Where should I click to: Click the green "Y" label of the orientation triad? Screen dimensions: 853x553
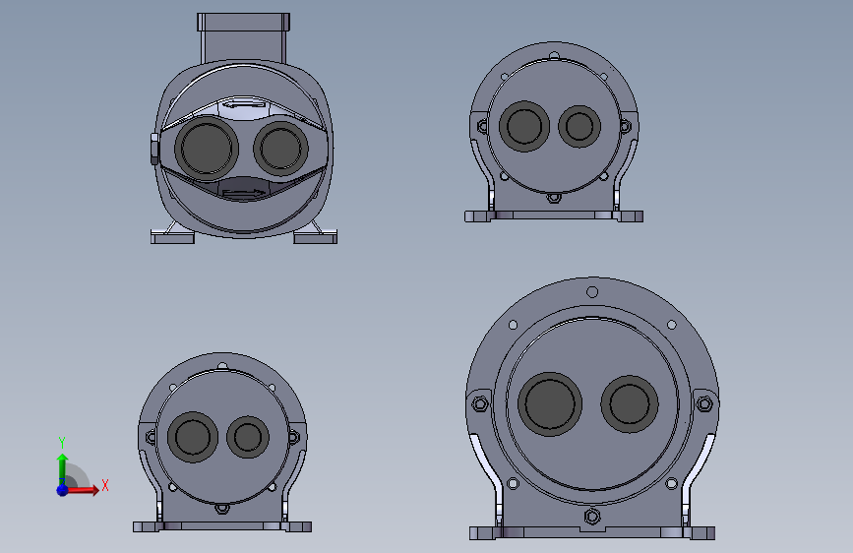(62, 443)
